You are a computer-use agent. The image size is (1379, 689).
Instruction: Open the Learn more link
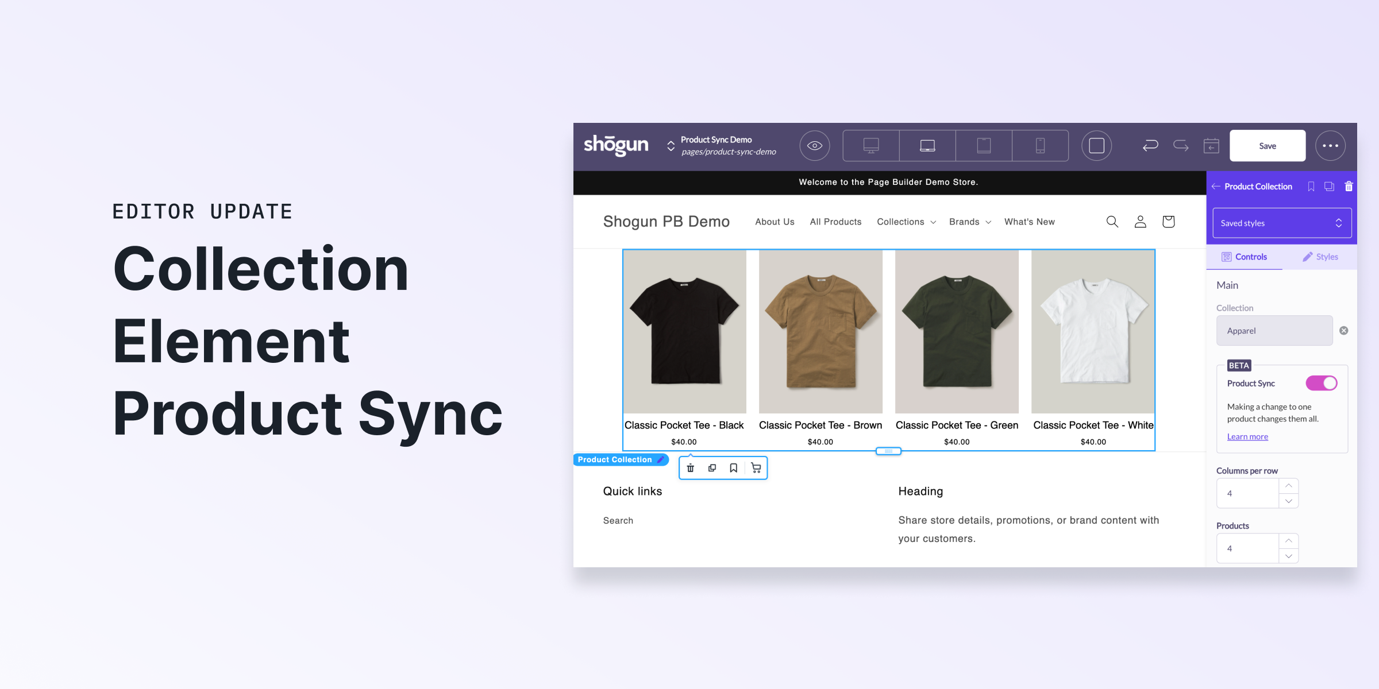[1247, 437]
